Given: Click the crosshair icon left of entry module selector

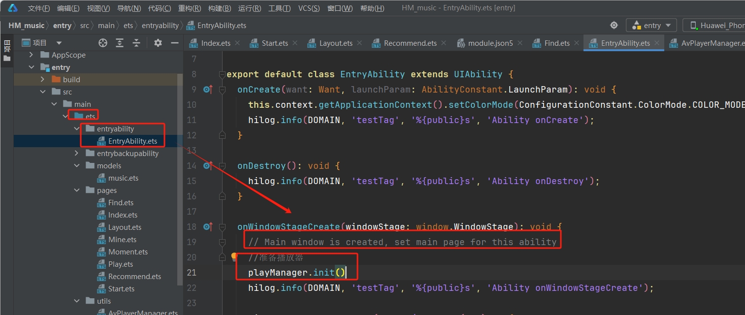Looking at the screenshot, I should [x=614, y=25].
